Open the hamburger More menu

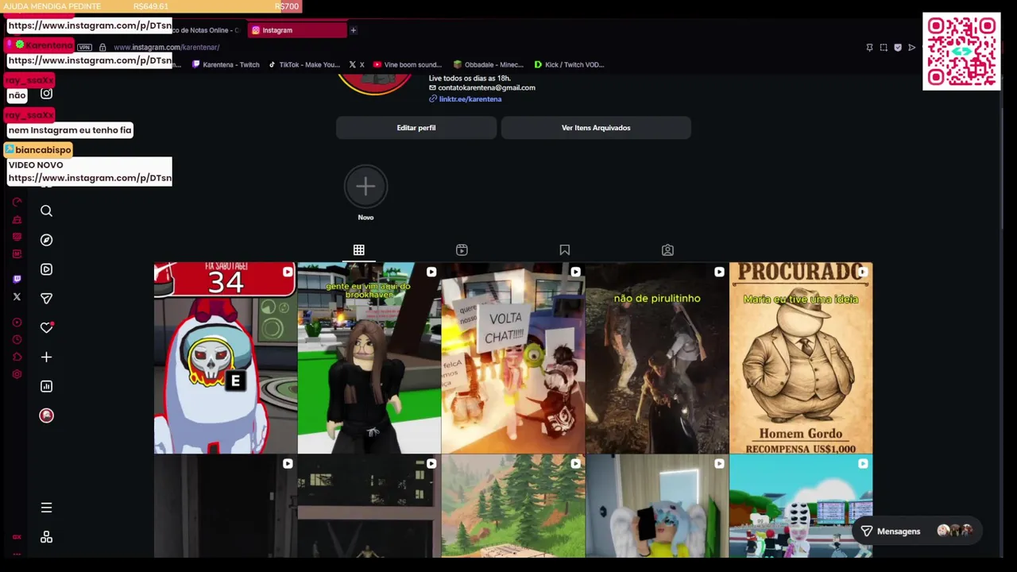(46, 508)
